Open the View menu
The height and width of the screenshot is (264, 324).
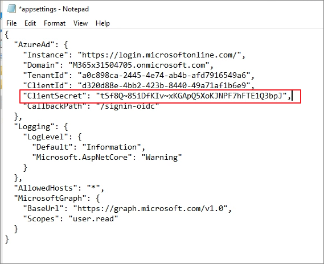tap(80, 23)
